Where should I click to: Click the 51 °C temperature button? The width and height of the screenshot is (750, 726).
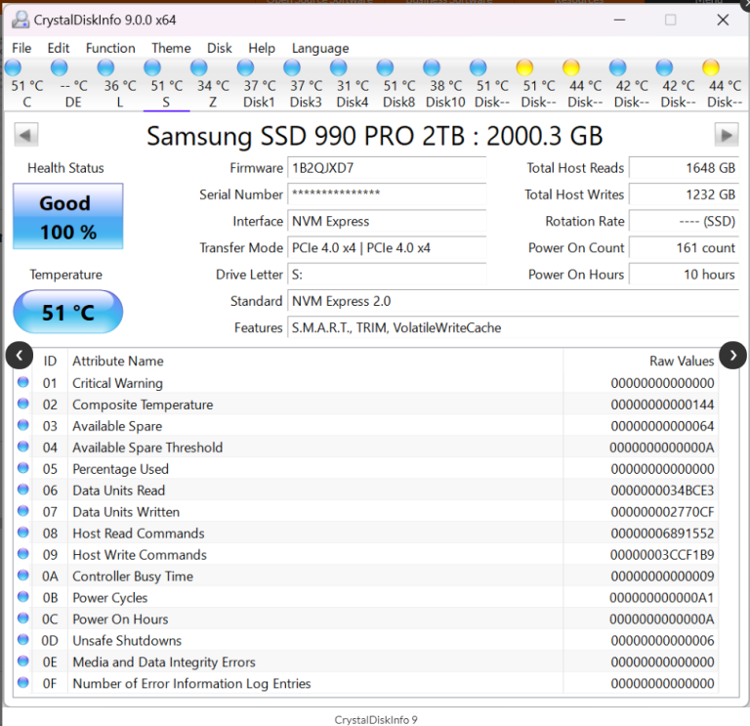click(x=68, y=312)
